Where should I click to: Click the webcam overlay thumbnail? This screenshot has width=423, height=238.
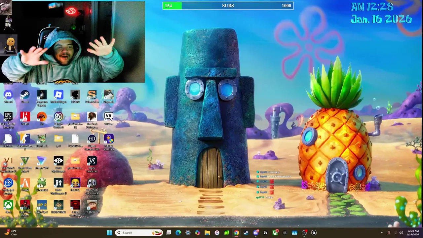tap(72, 42)
